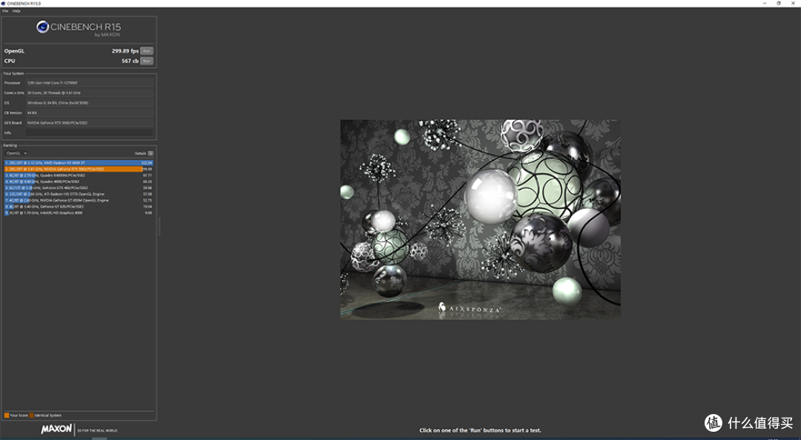Select the OS field showing Windows 8
Viewport: 801px width, 440px height.
click(x=90, y=103)
